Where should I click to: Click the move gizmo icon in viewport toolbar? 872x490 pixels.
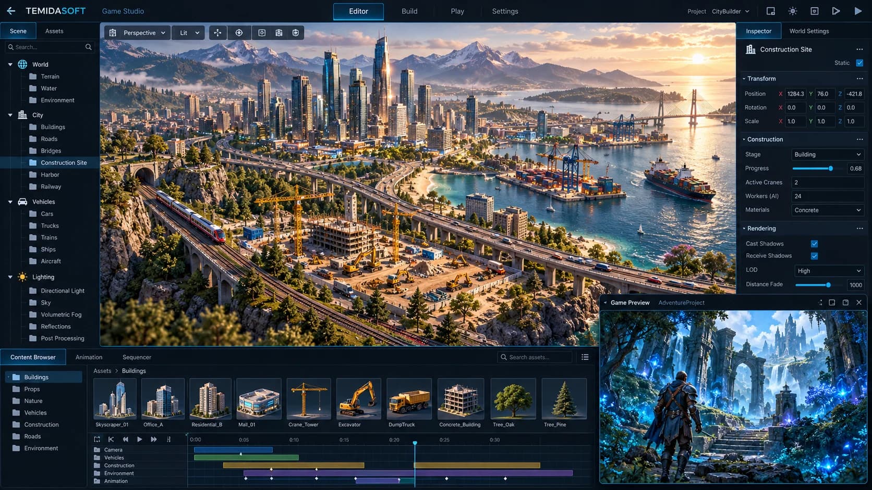217,33
